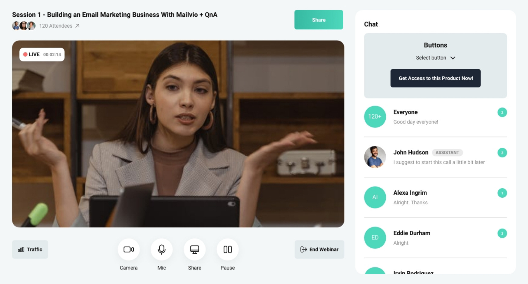
Task: Open the Traffic stats button
Action: coord(30,249)
